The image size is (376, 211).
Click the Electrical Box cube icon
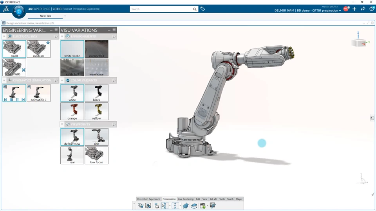[x=9, y=36]
